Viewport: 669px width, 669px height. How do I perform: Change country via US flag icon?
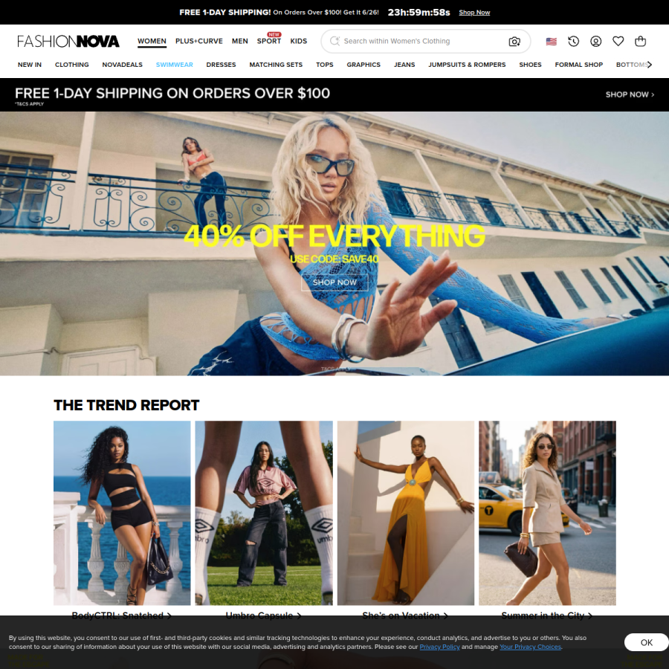(552, 42)
